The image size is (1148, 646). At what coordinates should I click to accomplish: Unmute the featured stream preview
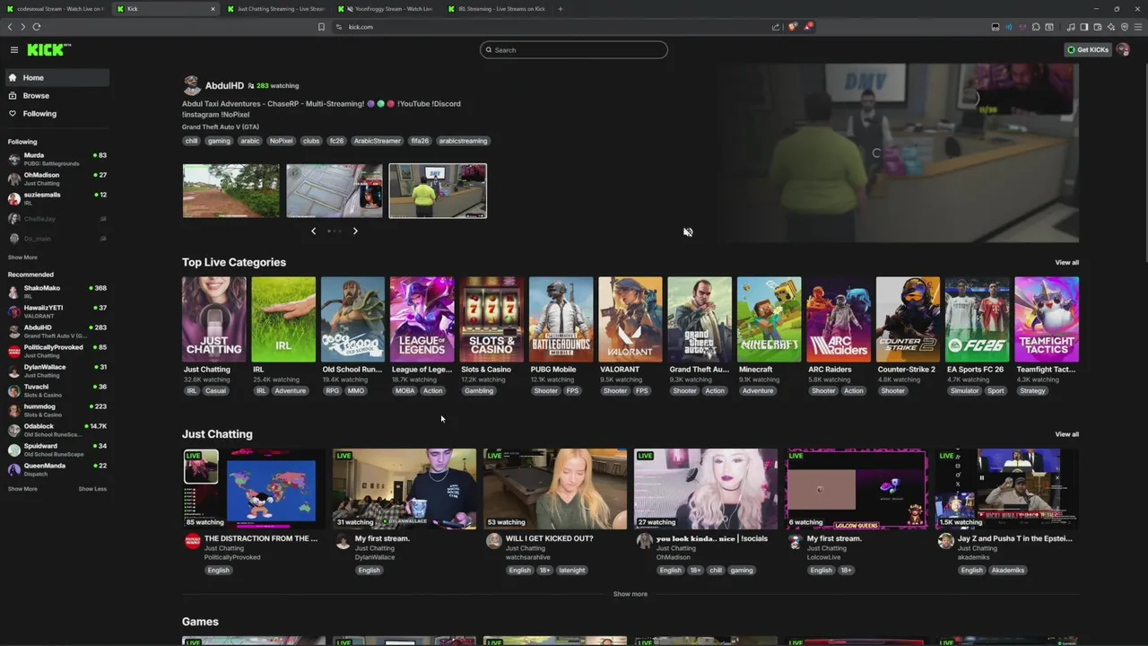(688, 232)
